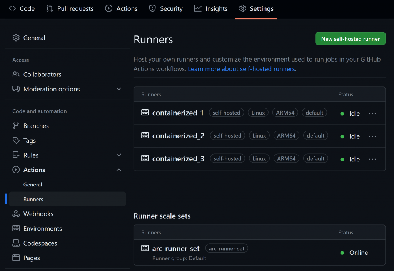Image resolution: width=394 pixels, height=271 pixels.
Task: Click the Pages browser icon
Action: [16, 258]
